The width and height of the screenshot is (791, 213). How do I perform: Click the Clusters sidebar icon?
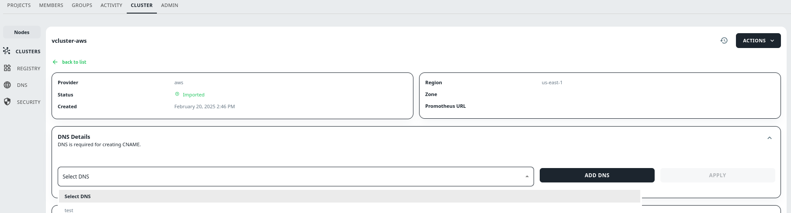[x=7, y=51]
